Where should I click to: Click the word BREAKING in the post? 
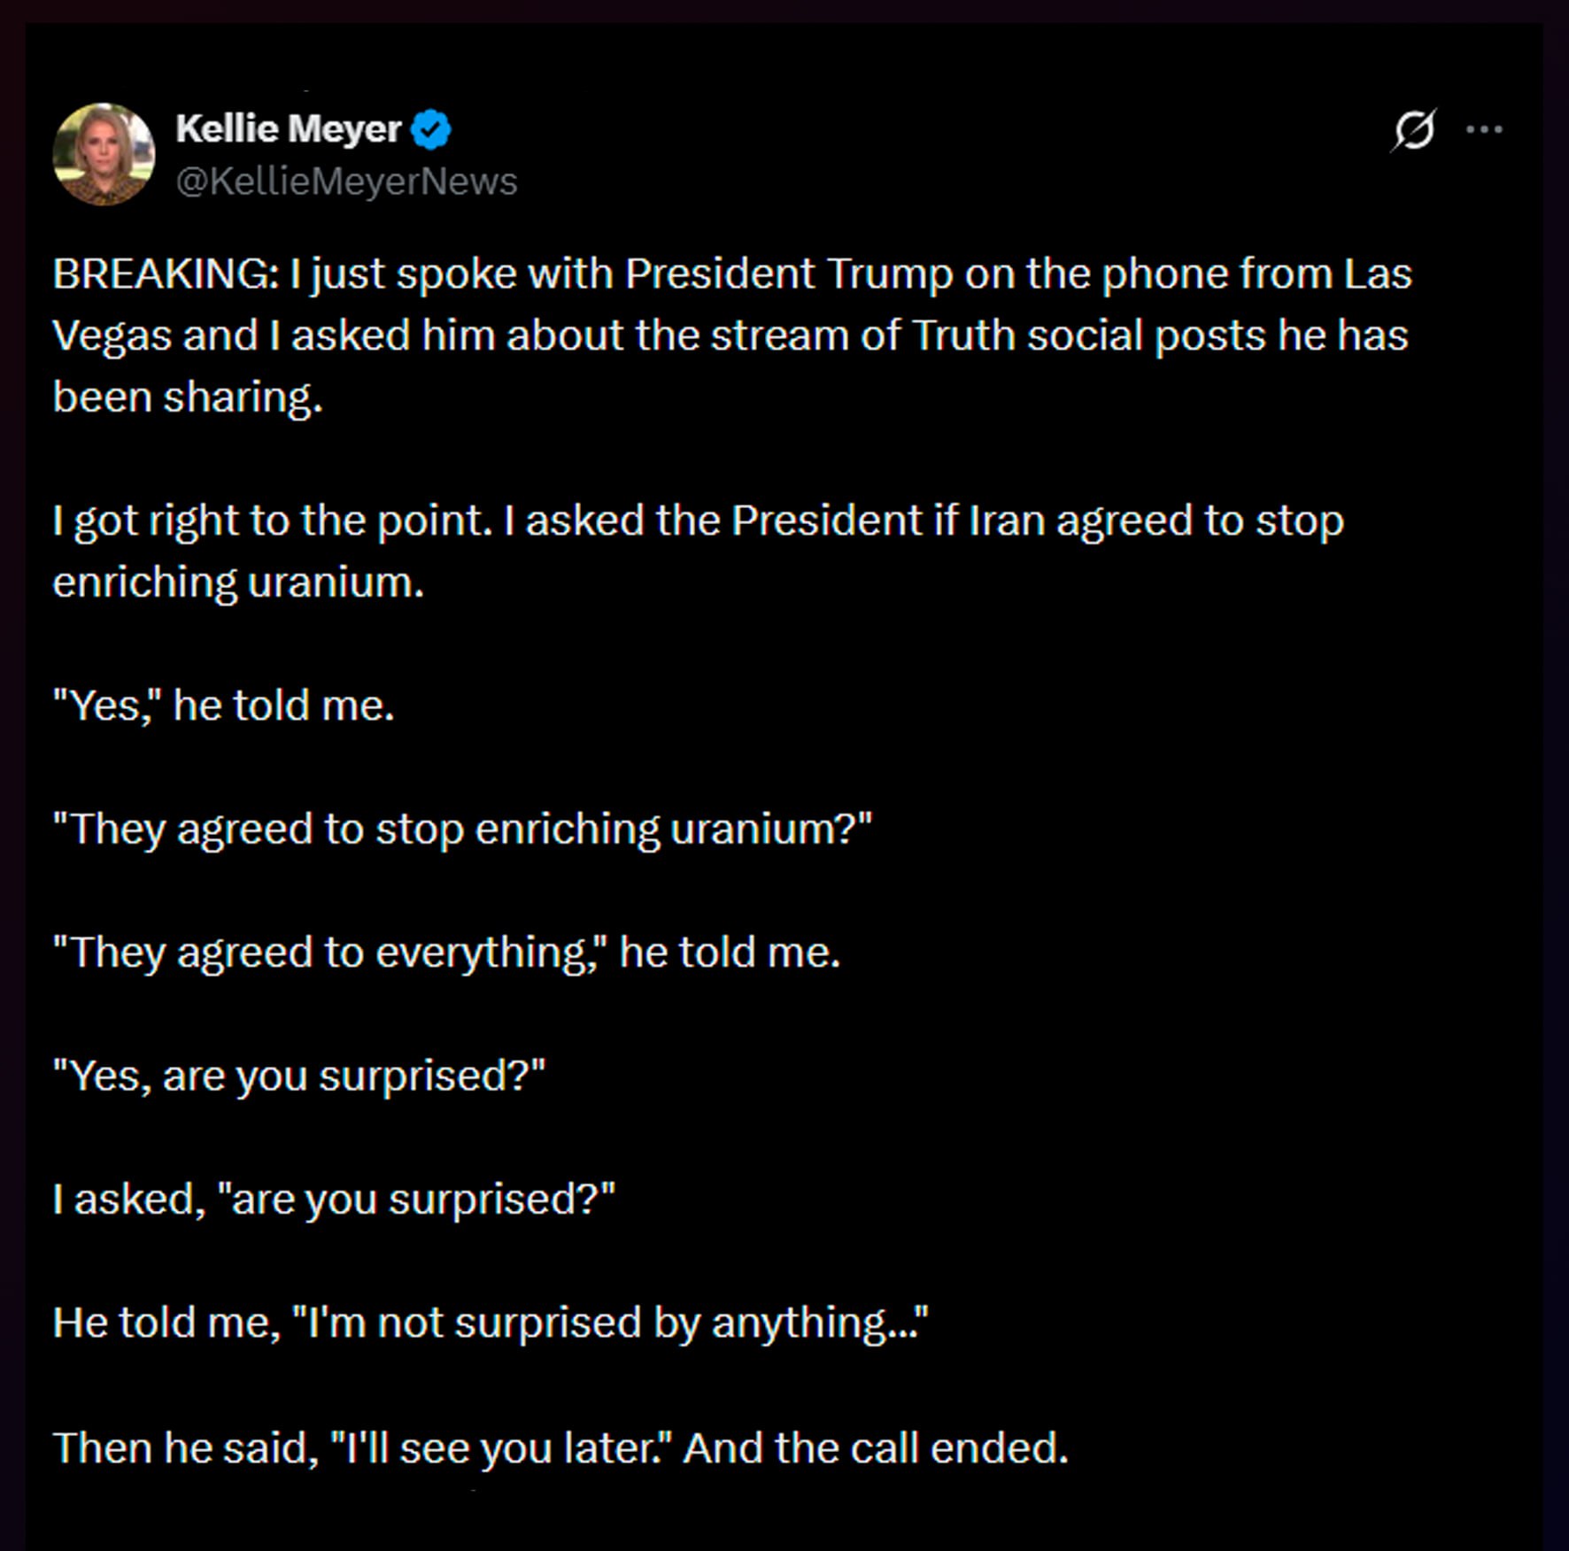[165, 274]
